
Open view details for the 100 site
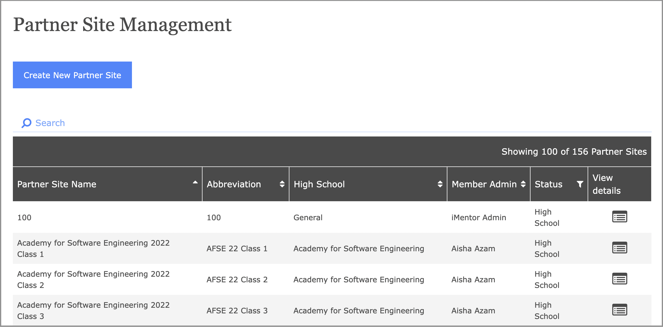(620, 217)
